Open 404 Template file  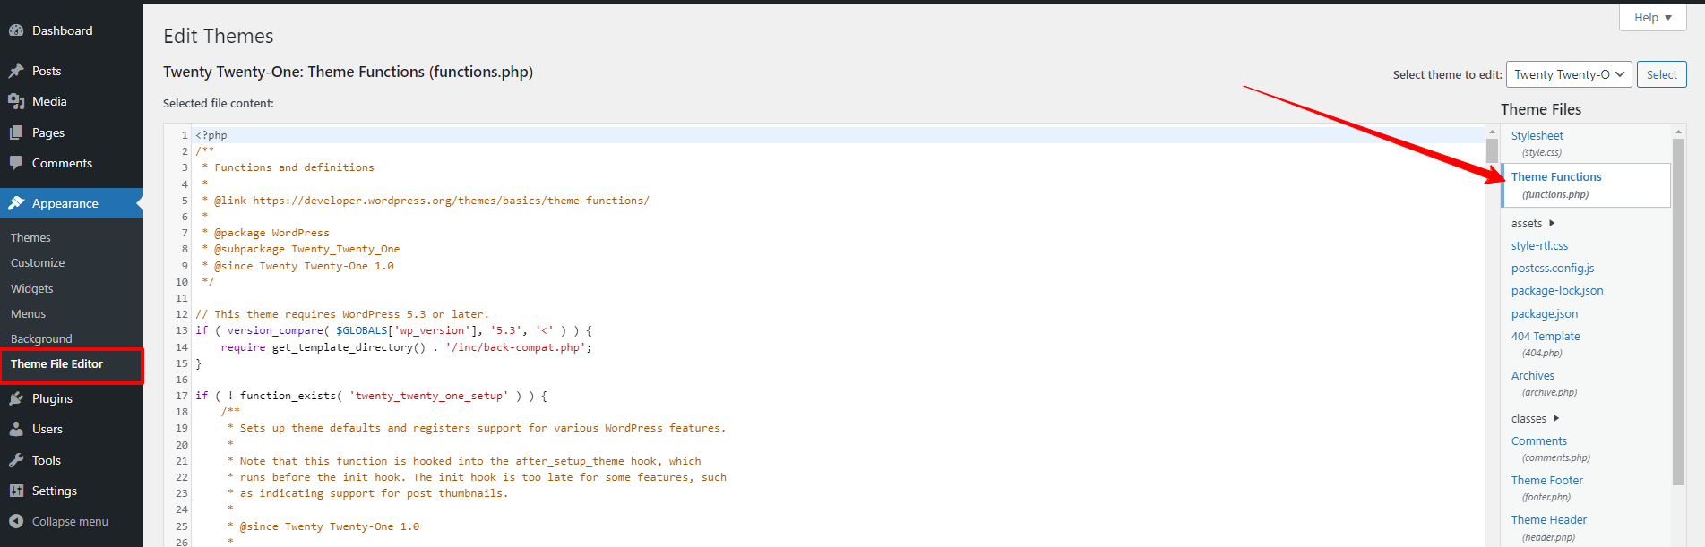tap(1546, 336)
